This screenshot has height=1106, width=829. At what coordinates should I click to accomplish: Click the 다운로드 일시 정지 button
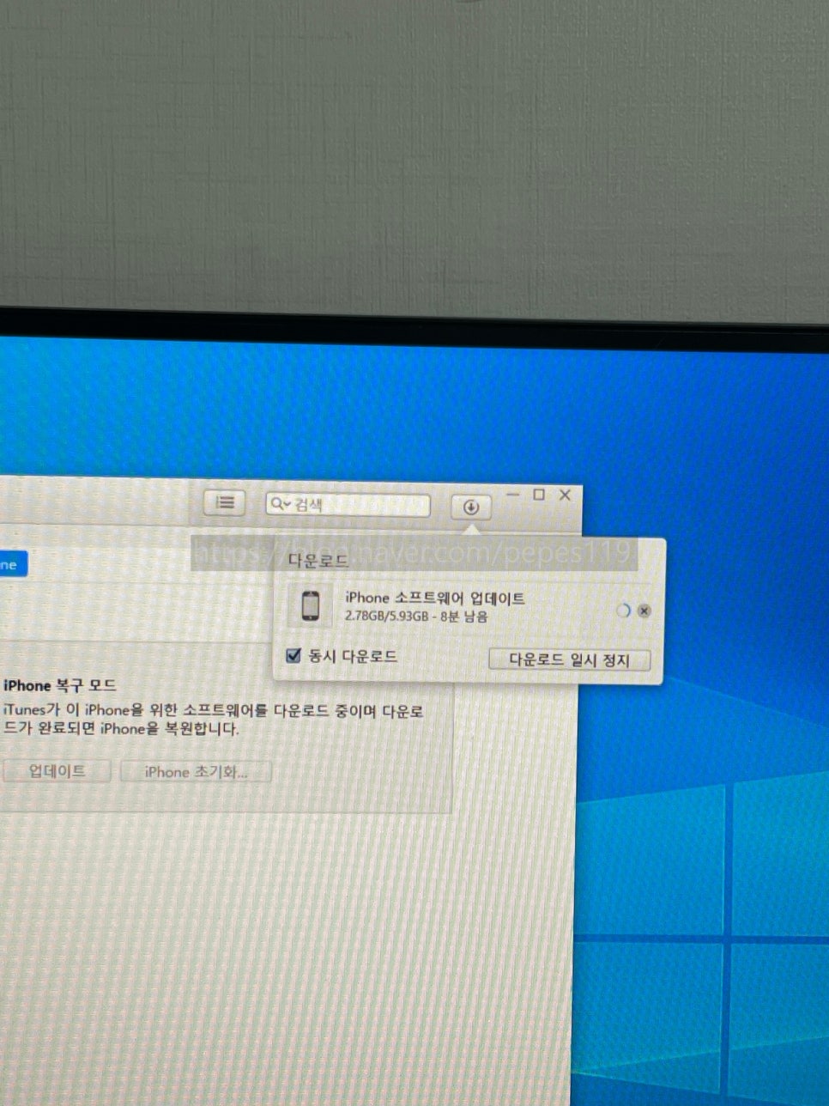pyautogui.click(x=569, y=659)
